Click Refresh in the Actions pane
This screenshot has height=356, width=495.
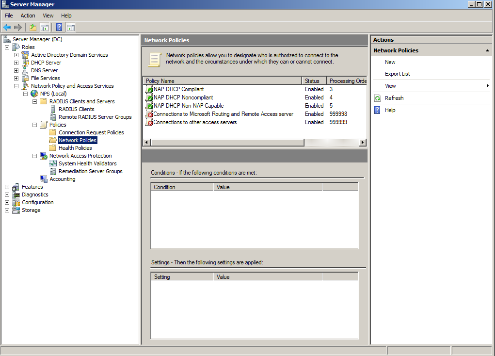(x=394, y=98)
